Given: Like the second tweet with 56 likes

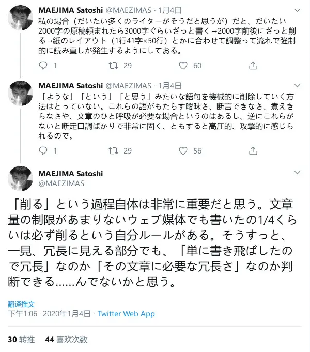Looking at the screenshot, I should point(182,151).
